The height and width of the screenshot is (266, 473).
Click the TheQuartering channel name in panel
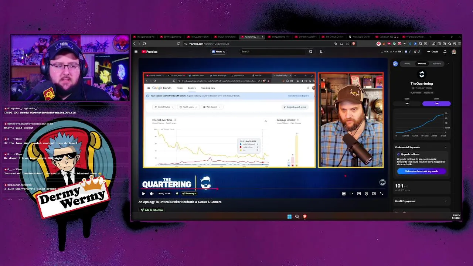(x=422, y=83)
